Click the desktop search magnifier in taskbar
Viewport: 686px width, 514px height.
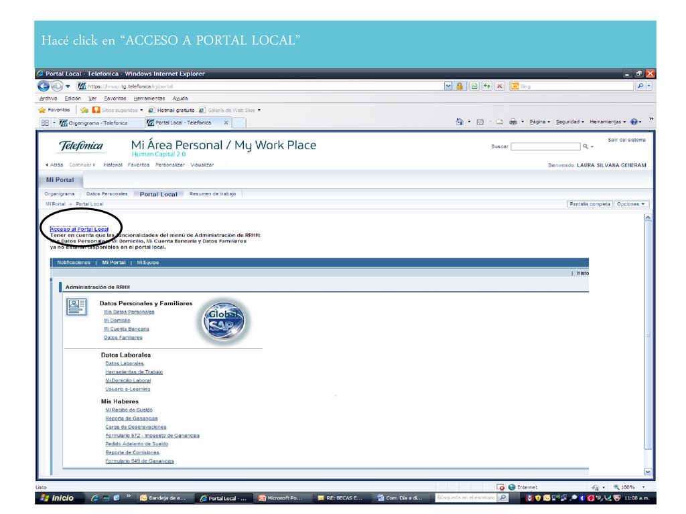(503, 497)
